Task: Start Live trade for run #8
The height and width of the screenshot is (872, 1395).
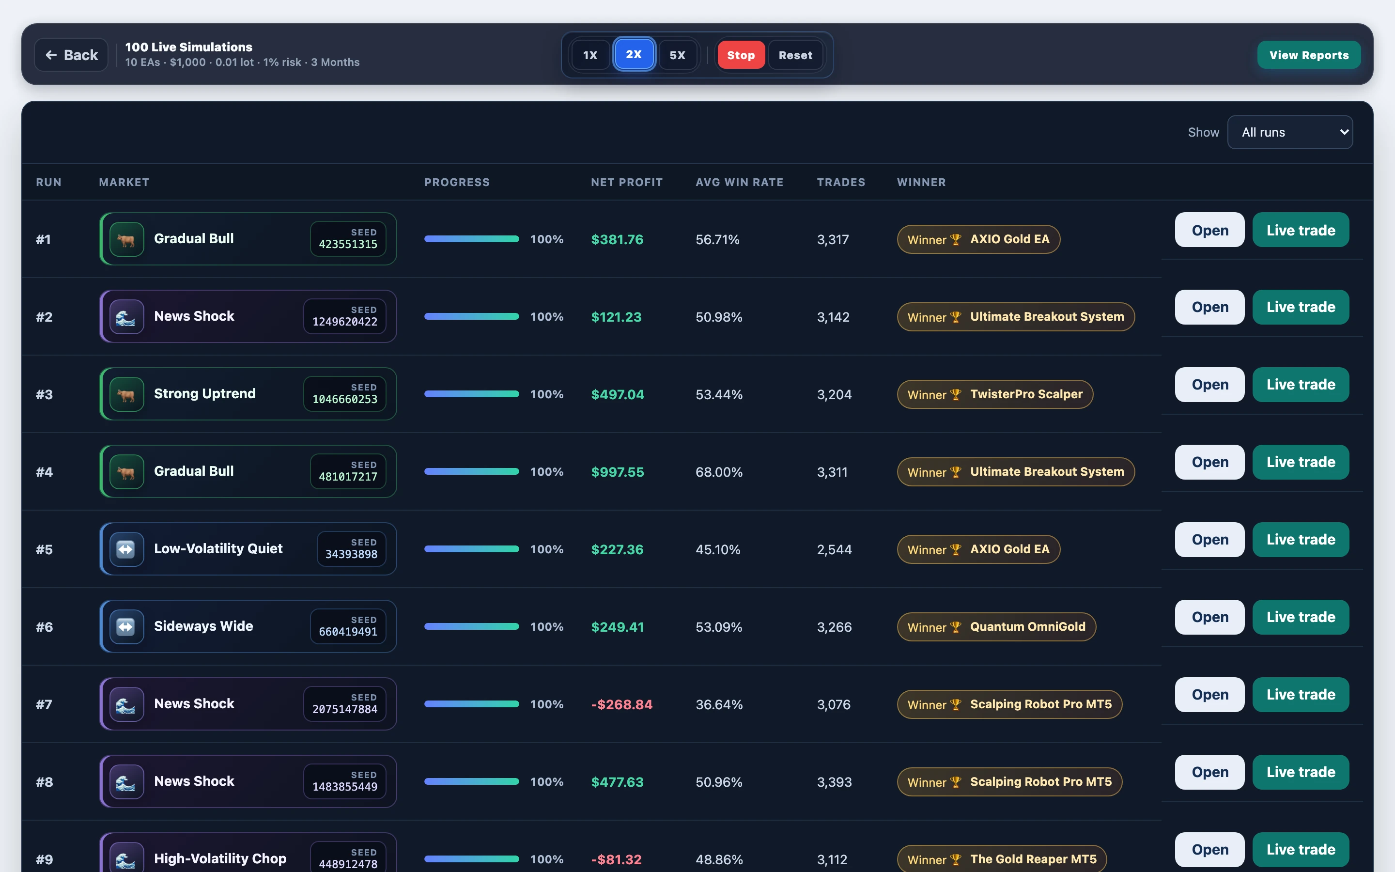Action: (1301, 772)
